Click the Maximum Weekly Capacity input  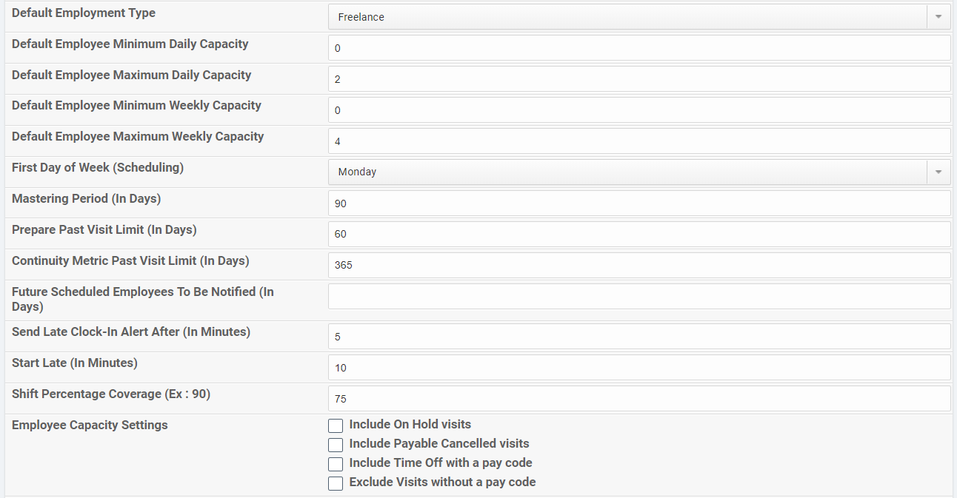point(638,141)
